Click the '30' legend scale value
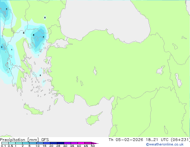 point(65,146)
